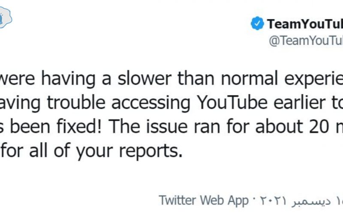Open the TeamYouTube display name
Screen dimensions: 343x214
(x=305, y=24)
